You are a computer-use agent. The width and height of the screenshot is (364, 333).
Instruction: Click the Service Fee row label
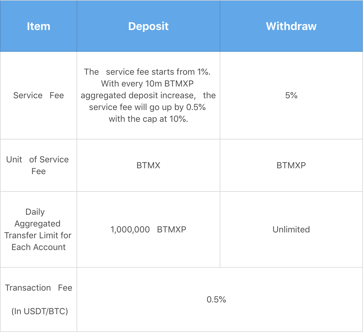point(39,95)
